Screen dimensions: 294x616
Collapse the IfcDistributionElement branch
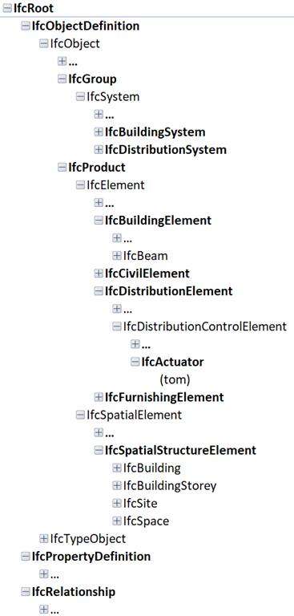pos(98,291)
